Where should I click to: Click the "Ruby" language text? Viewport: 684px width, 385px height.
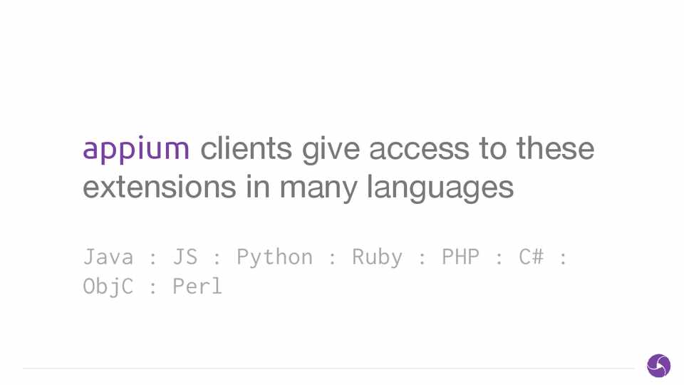(x=377, y=257)
